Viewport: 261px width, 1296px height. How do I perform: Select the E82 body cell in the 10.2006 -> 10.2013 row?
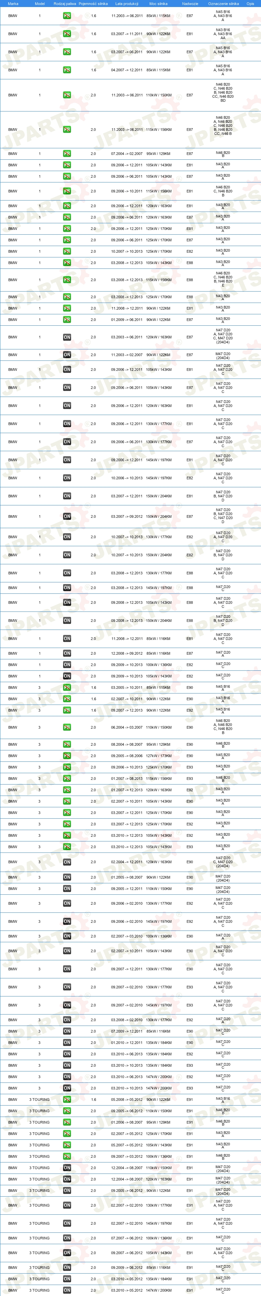pyautogui.click(x=190, y=478)
